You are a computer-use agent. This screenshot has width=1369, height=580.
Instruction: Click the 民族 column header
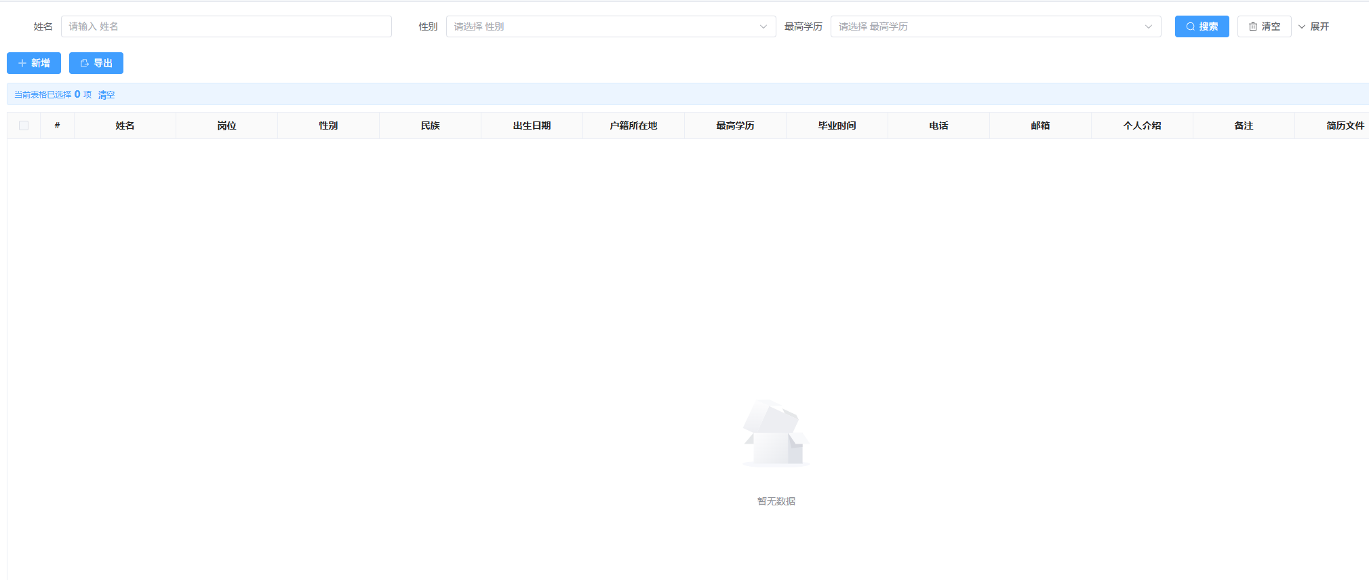430,125
